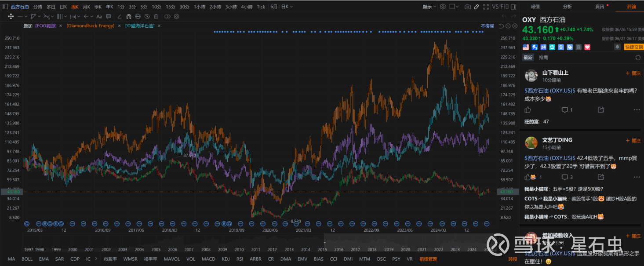Screen dimensions: 644x266
Task: Open F10 company information
Action: point(505,7)
